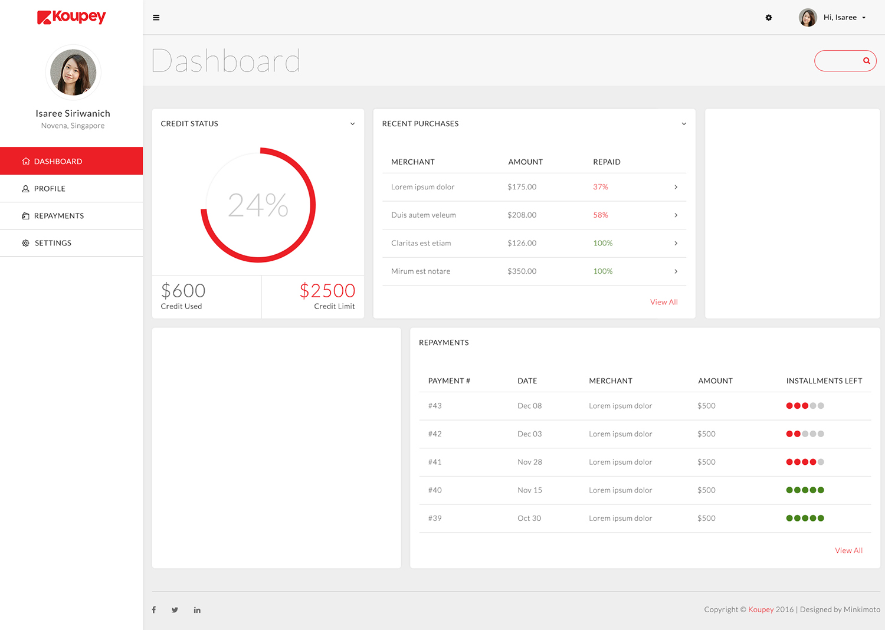This screenshot has width=885, height=630.
Task: Click View All under Repayments table
Action: tap(848, 550)
